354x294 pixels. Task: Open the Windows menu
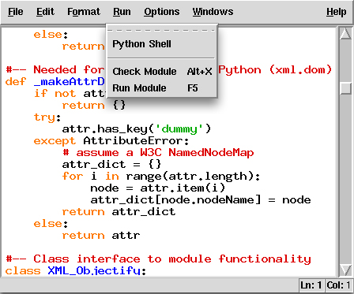tap(213, 12)
